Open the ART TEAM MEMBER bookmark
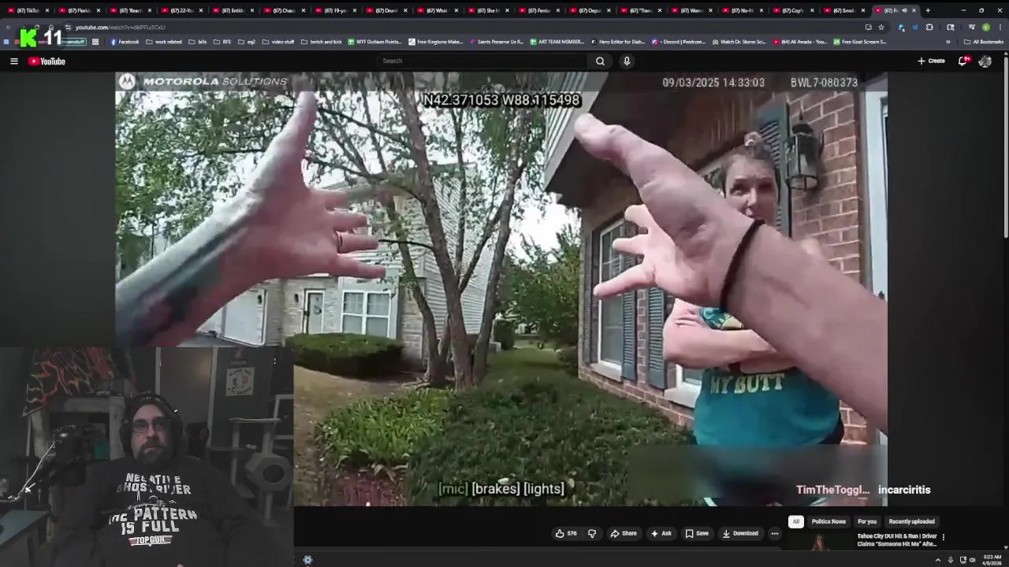The height and width of the screenshot is (567, 1009). point(557,42)
